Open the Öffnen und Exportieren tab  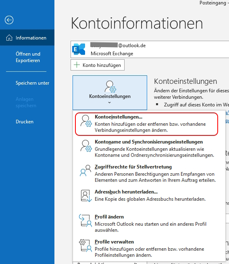point(28,57)
